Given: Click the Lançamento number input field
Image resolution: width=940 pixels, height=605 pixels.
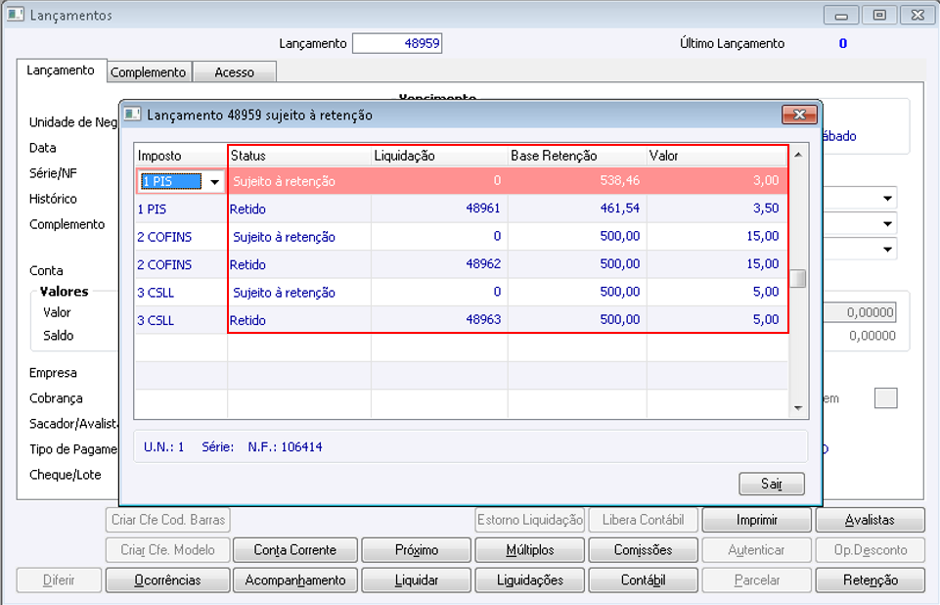Looking at the screenshot, I should point(397,43).
